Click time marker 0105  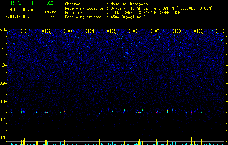click(111, 31)
